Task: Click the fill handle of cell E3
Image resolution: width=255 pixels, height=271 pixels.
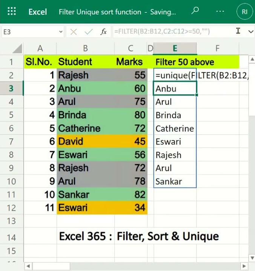Action: [197, 95]
